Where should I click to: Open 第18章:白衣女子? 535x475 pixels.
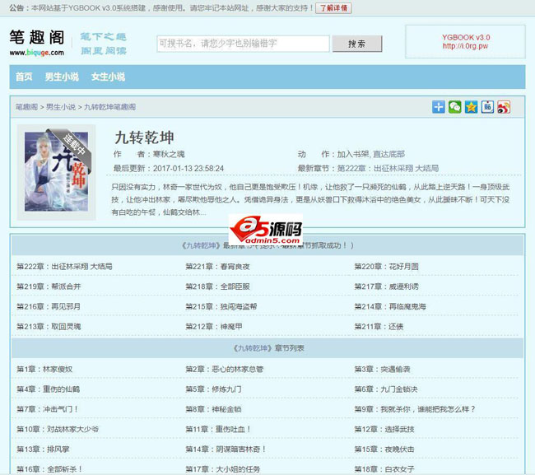click(384, 469)
